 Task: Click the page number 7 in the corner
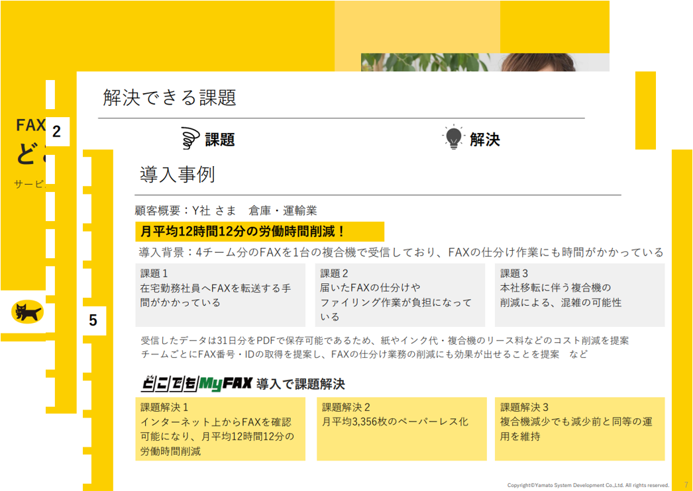[685, 485]
